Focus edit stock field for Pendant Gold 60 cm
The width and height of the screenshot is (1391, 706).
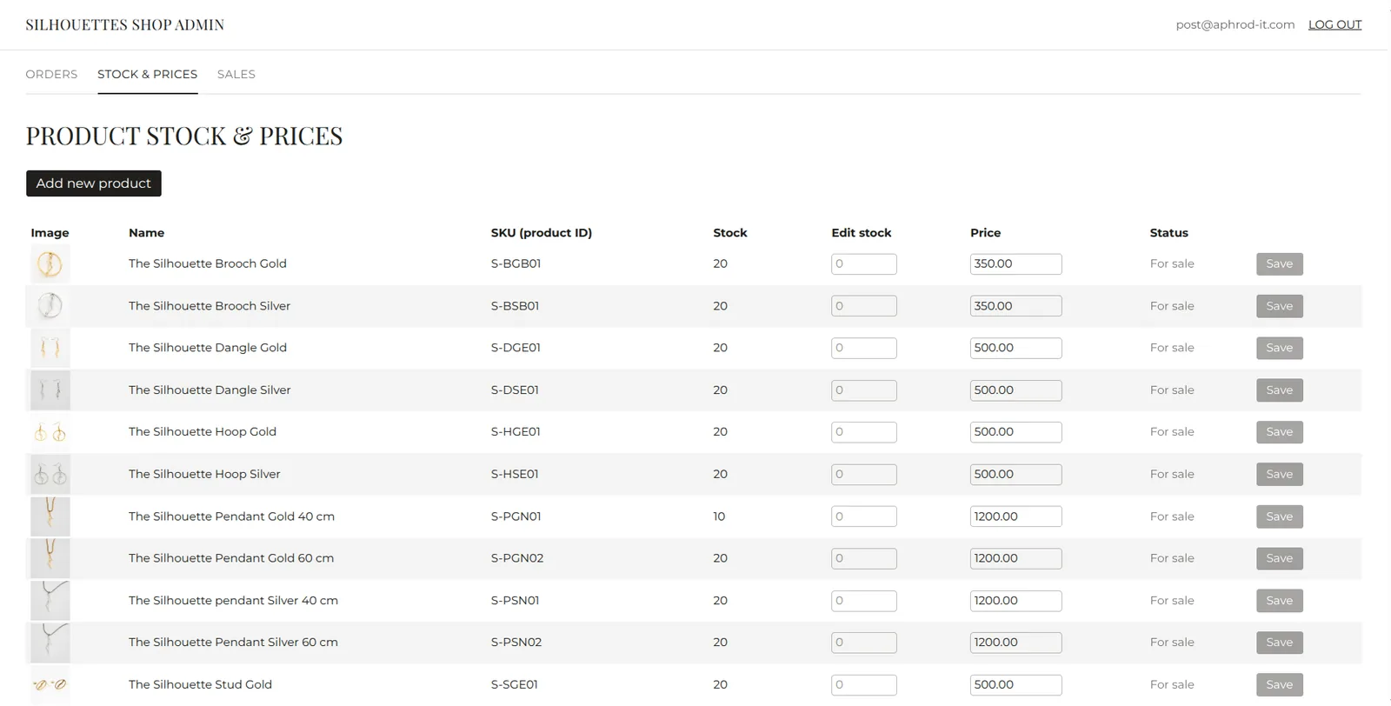pyautogui.click(x=863, y=558)
